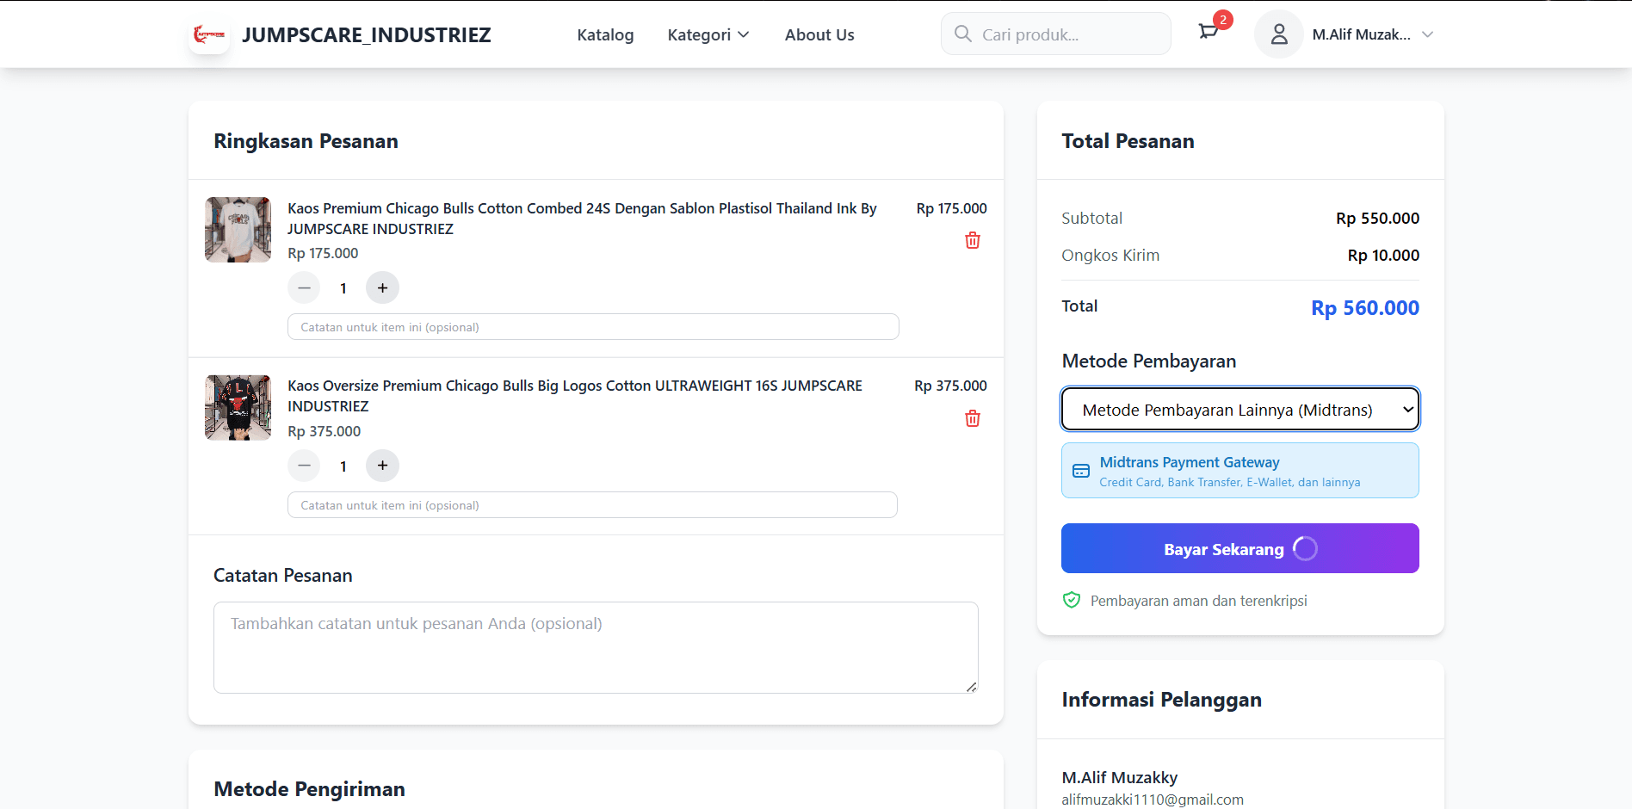Viewport: 1632px width, 809px height.
Task: Decrease quantity of Kaos Oversize ULTRAWEIGHT
Action: click(304, 466)
